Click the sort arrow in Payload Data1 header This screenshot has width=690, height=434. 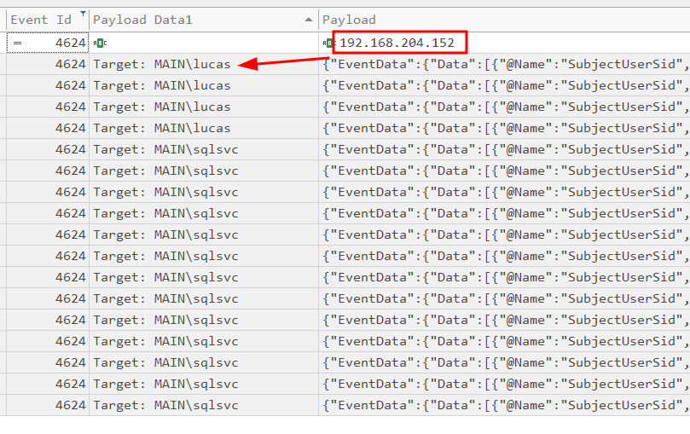click(308, 20)
